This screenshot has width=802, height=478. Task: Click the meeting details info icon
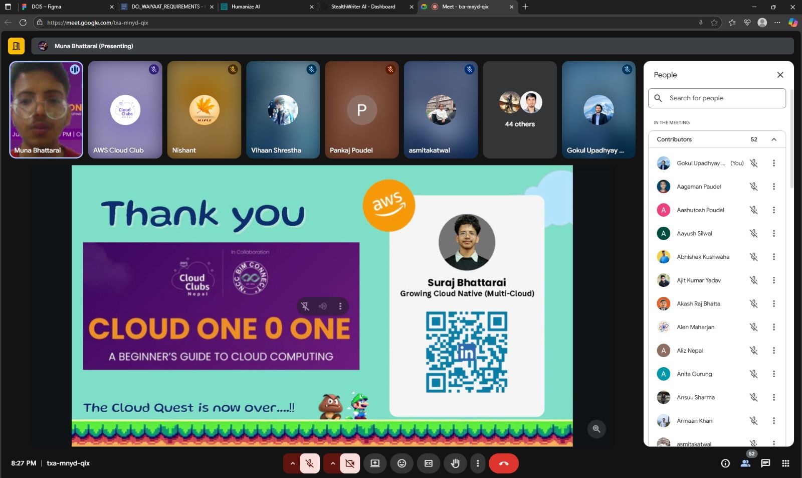(x=724, y=463)
